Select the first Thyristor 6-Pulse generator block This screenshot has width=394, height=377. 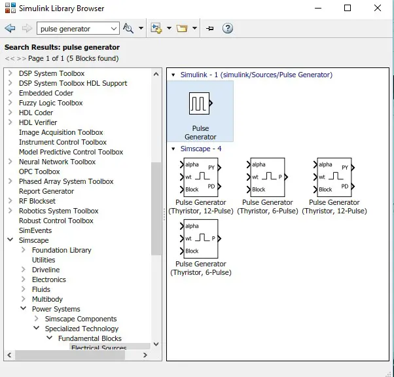[267, 177]
